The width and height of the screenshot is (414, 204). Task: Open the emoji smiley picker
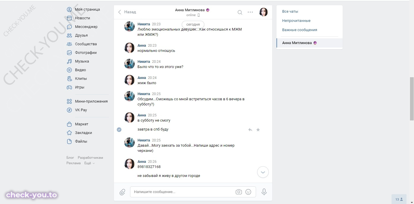tap(248, 192)
